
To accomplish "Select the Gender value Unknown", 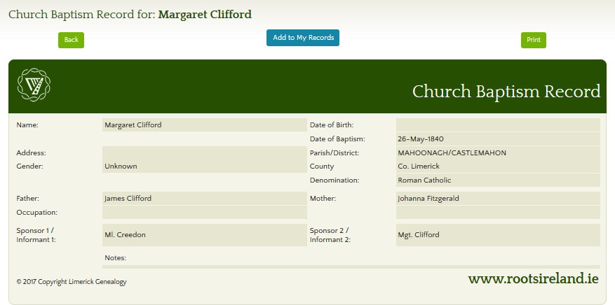I will 204,166.
